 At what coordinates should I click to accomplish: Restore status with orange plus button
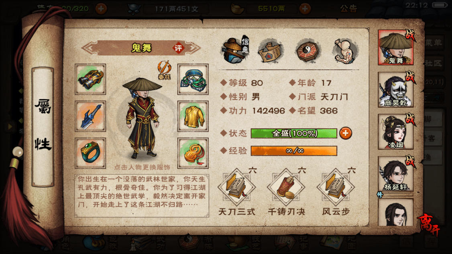tap(345, 133)
